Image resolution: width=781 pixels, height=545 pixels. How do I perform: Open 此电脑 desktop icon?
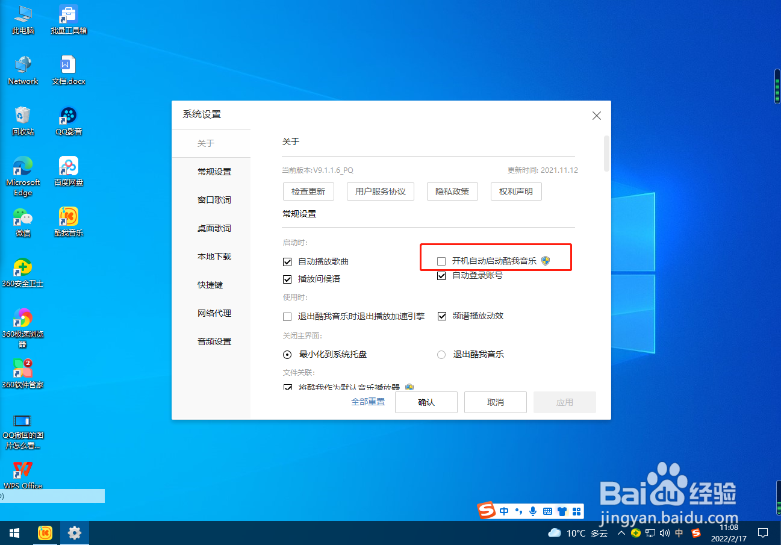(x=23, y=19)
